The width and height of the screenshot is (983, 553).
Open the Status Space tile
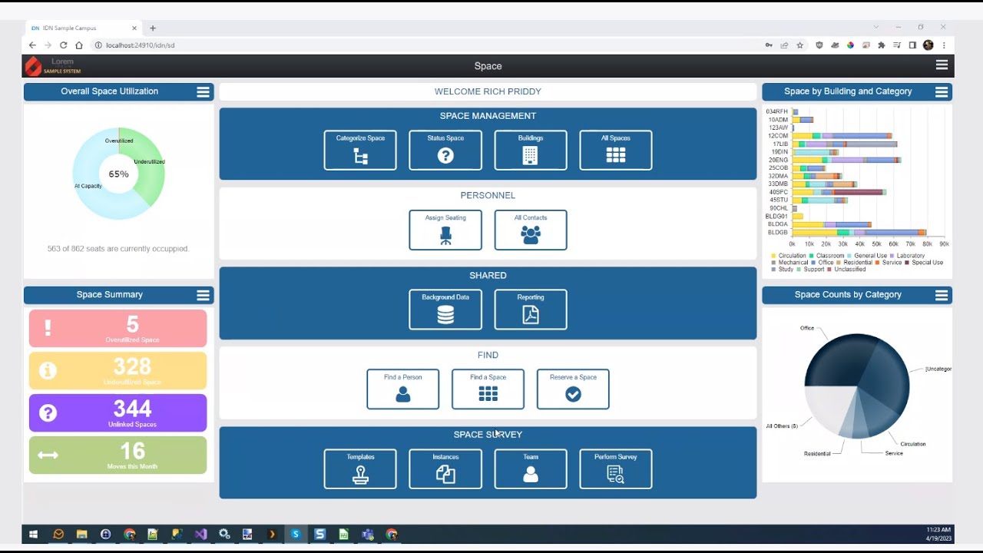coord(445,150)
